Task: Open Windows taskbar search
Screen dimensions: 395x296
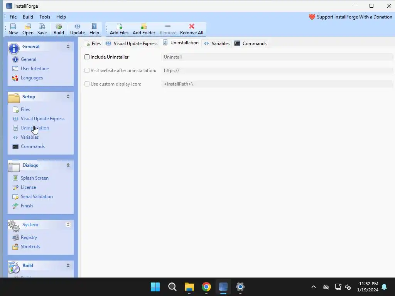Action: click(172, 287)
